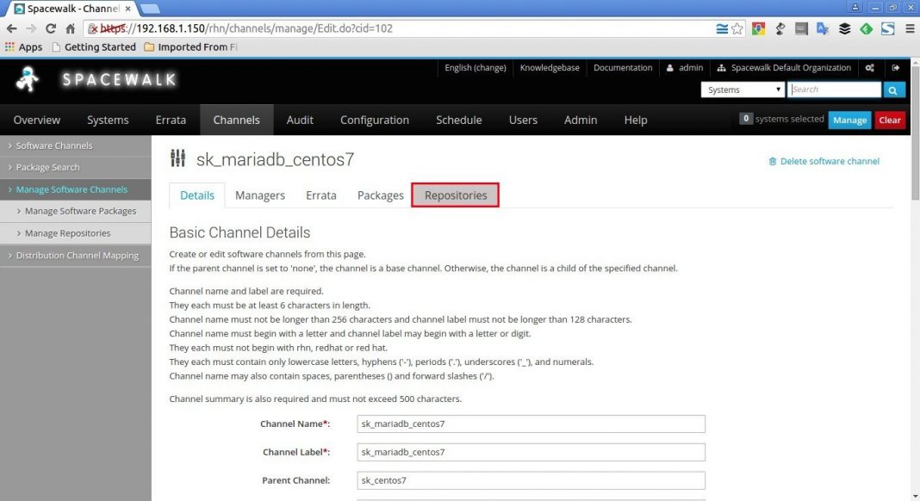Click the Feedly extension icon
Screen dimensions: 920x501
click(865, 28)
